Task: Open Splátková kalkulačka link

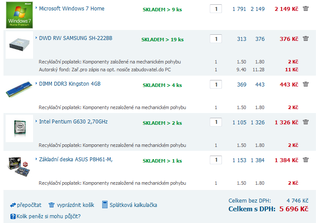Action: click(x=133, y=205)
